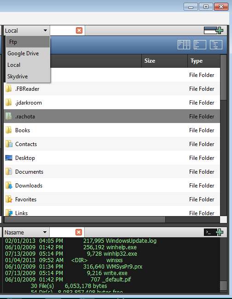Click the terminal vertical scrollbar thumb
The height and width of the screenshot is (299, 232).
(x=223, y=286)
